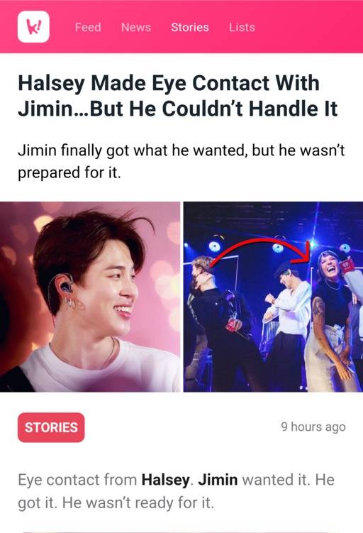Click the bold Jimin link in paragraph
This screenshot has height=533, width=363.
[x=218, y=480]
